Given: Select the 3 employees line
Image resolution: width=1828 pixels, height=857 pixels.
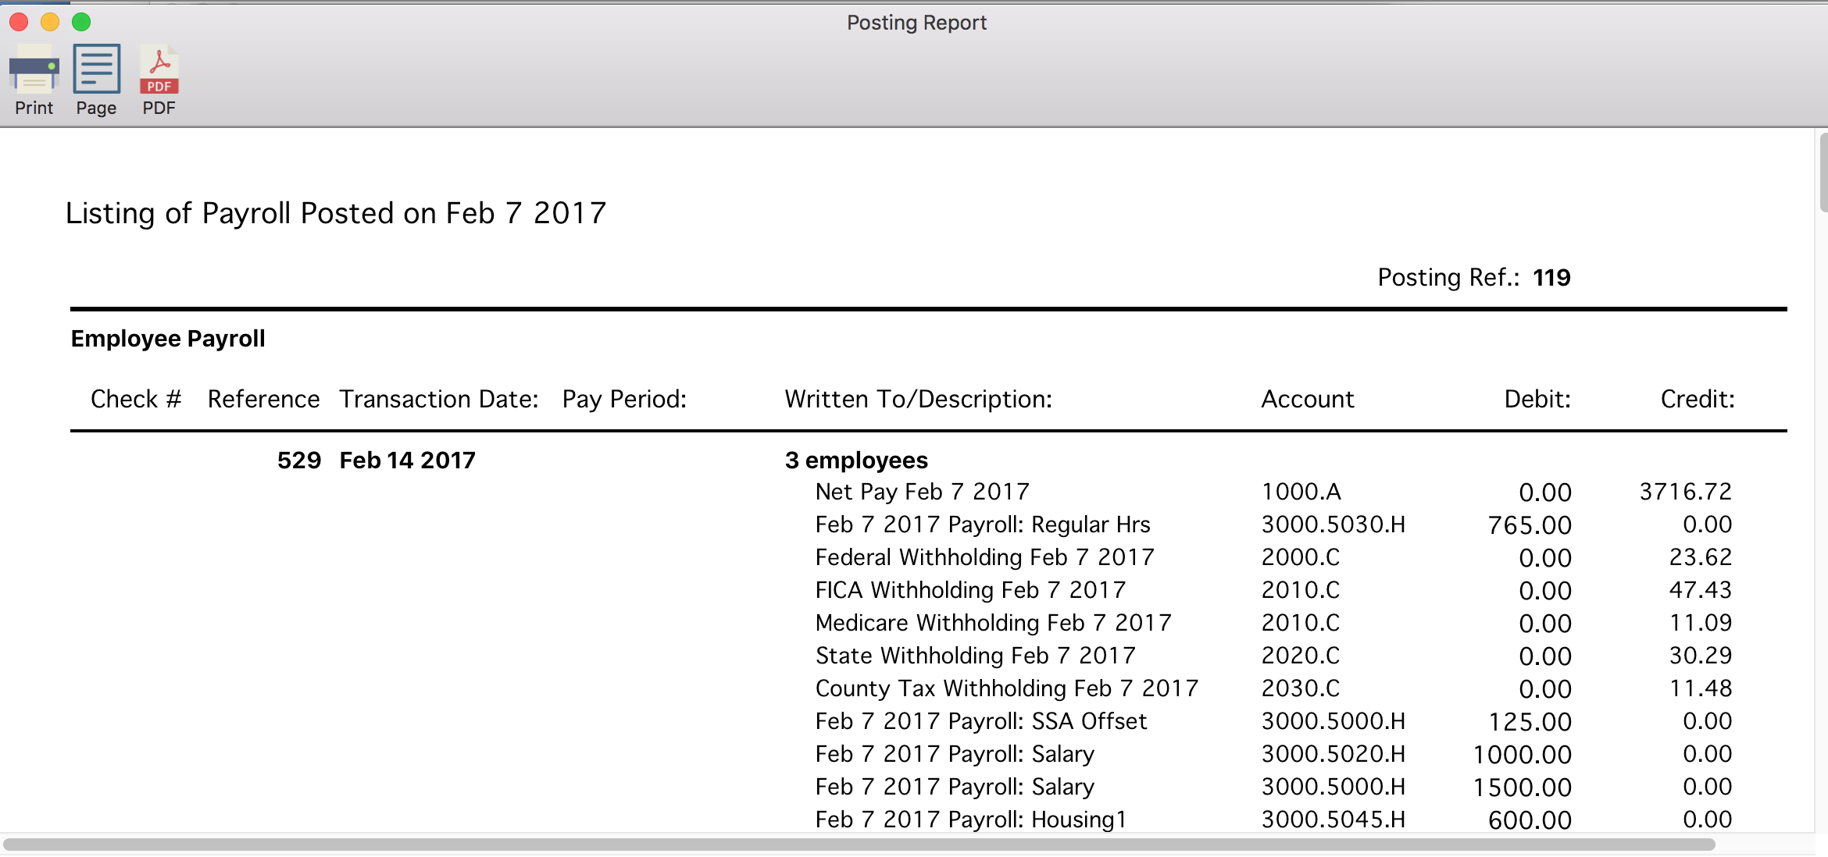Looking at the screenshot, I should [x=856, y=461].
